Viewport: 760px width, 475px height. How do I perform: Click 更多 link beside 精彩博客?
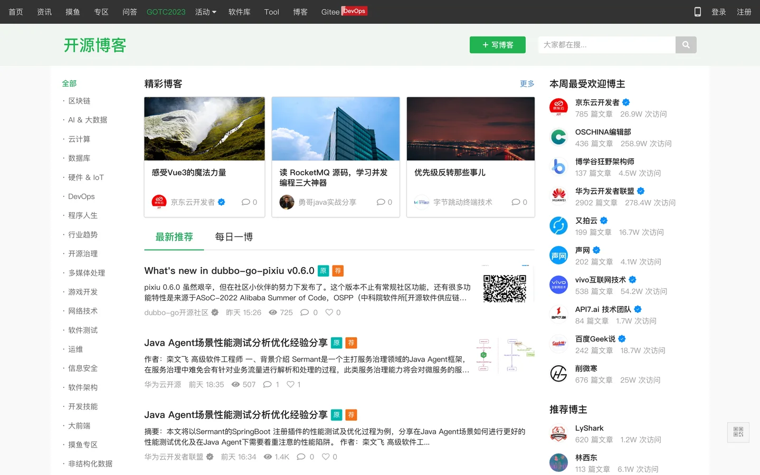[x=527, y=83]
